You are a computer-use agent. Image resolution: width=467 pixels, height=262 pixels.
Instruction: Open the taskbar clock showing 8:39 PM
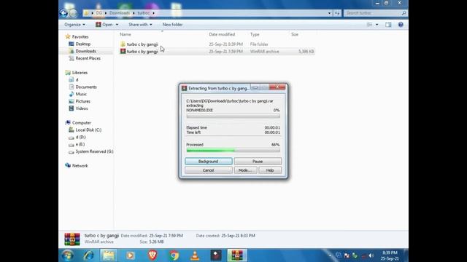click(390, 255)
